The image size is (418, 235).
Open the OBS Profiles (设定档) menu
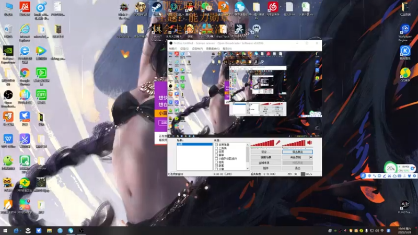[198, 49]
